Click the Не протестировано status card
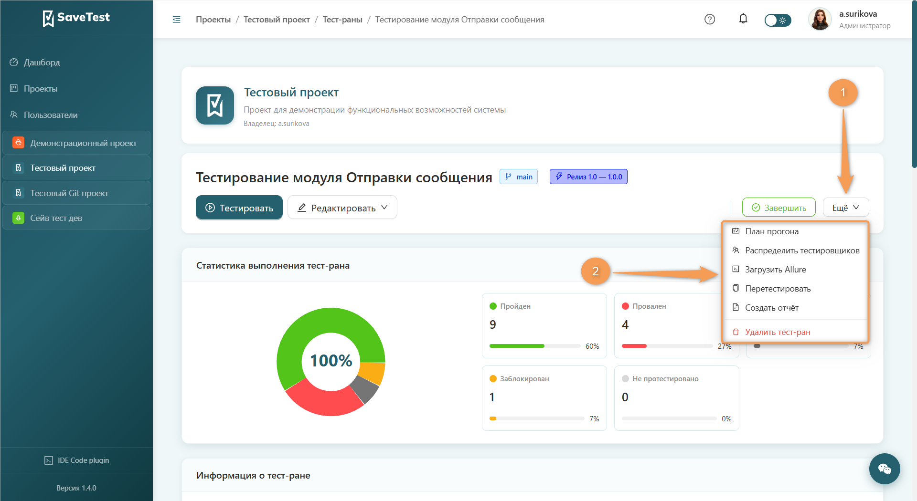The image size is (917, 501). [677, 398]
